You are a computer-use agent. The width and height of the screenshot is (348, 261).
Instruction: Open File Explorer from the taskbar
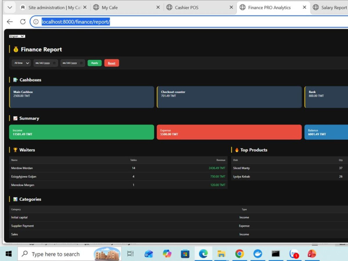click(221, 254)
